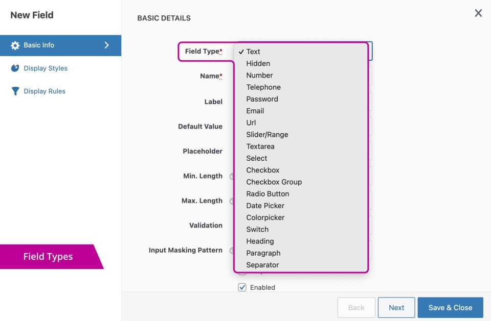Select Slider/Range field type option

click(267, 135)
